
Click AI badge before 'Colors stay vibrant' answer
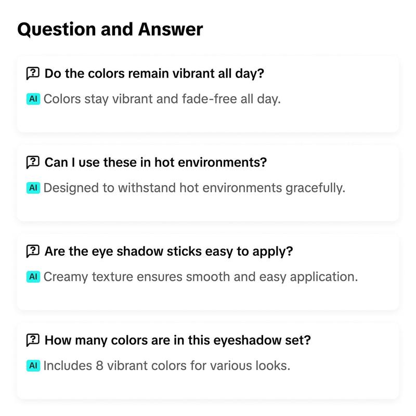click(33, 99)
